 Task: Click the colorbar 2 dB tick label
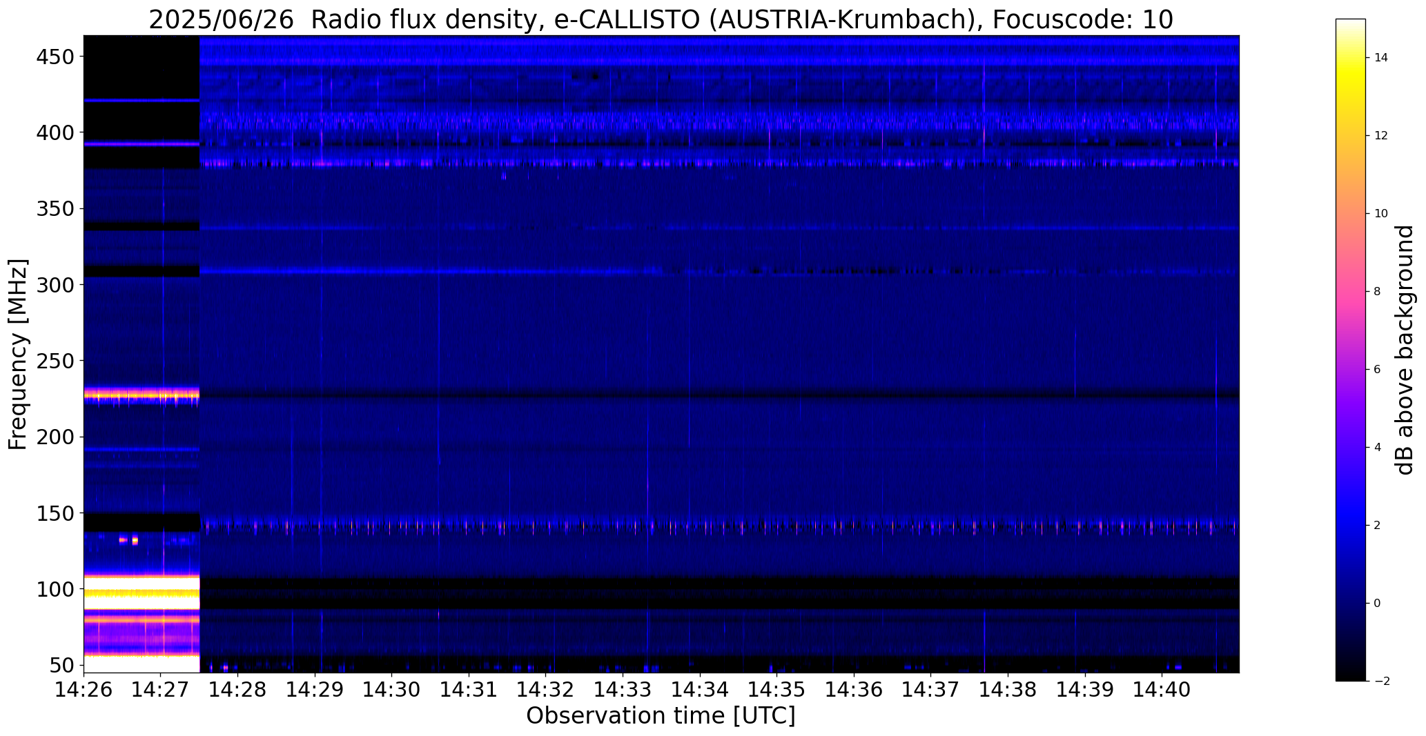(x=1378, y=525)
